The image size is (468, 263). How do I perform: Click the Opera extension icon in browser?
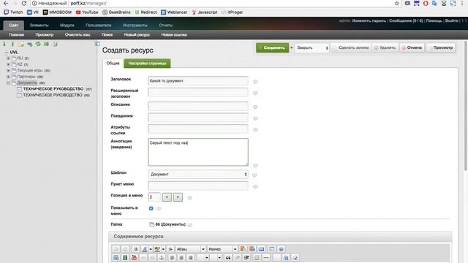[426, 3]
